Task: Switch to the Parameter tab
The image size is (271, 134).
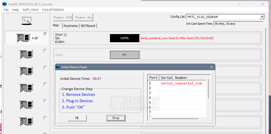Action: click(71, 26)
